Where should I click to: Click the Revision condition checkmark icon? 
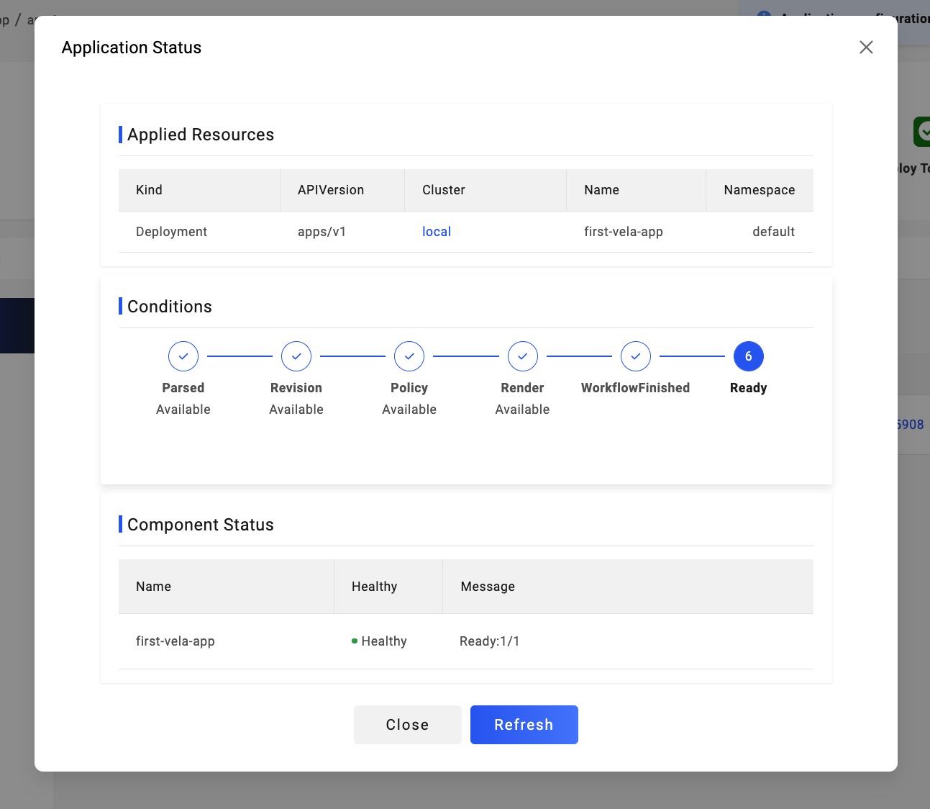pyautogui.click(x=296, y=356)
